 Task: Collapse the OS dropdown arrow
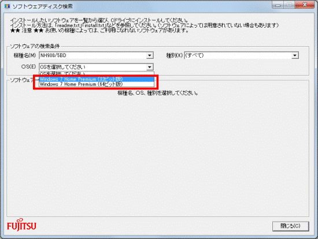point(150,67)
